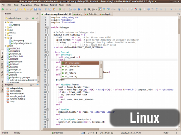Click the New File toolbar icon
This screenshot has width=181, height=135.
[x=16, y=9]
